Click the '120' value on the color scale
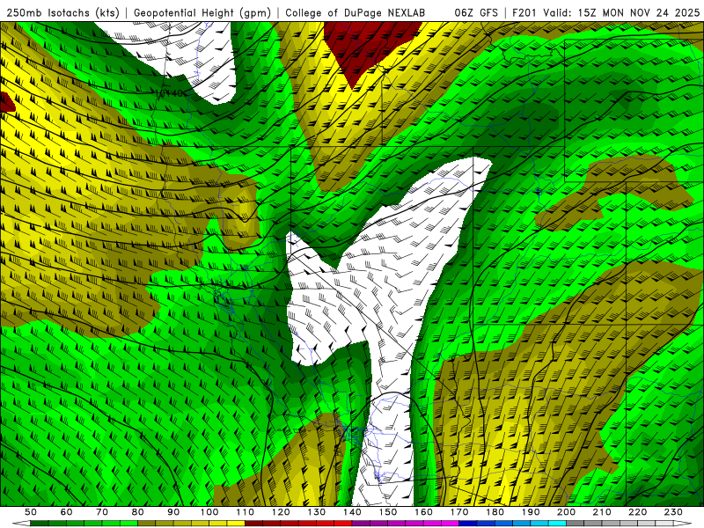Image resolution: width=704 pixels, height=528 pixels. click(281, 512)
